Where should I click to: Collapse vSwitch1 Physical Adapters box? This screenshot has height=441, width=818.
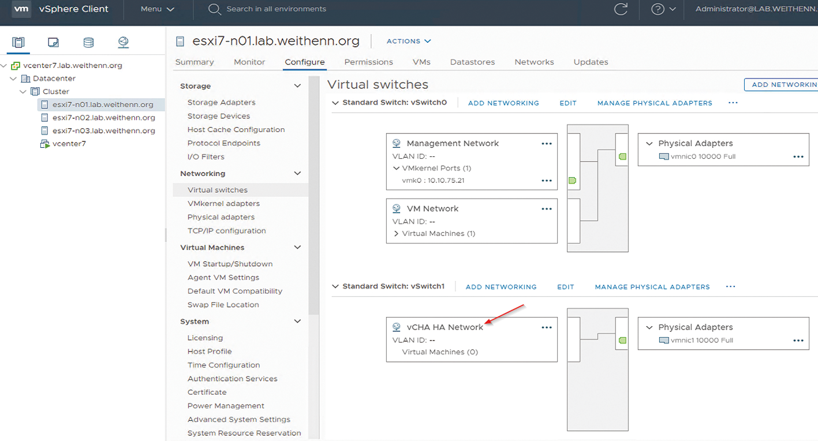coord(649,327)
